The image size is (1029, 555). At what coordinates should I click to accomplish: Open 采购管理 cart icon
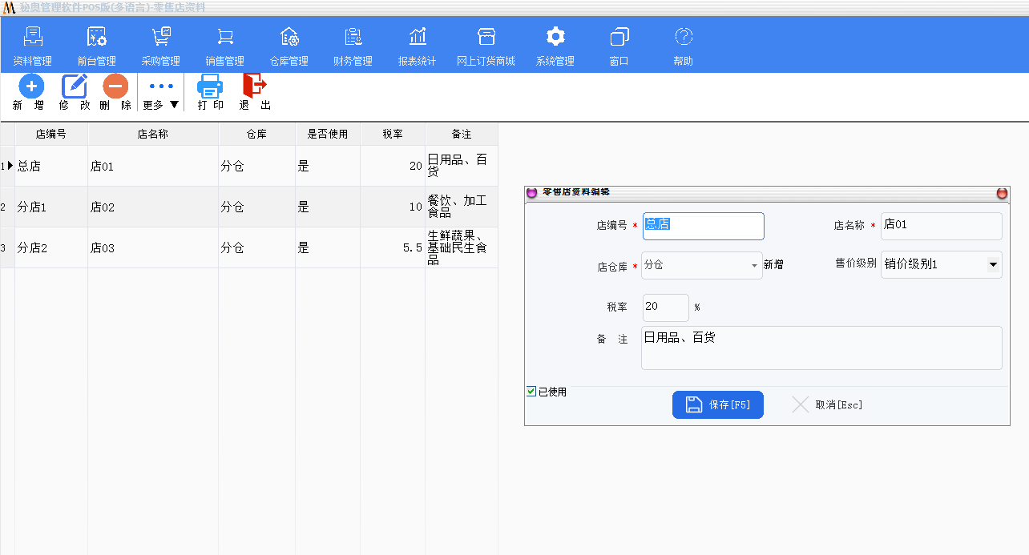click(161, 37)
